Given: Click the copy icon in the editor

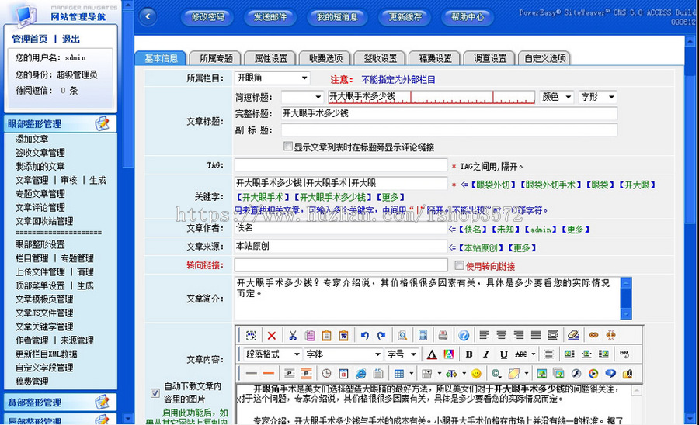Looking at the screenshot, I should tap(310, 336).
